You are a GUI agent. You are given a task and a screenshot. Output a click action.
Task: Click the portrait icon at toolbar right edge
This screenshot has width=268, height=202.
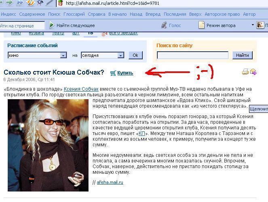[x=260, y=25]
